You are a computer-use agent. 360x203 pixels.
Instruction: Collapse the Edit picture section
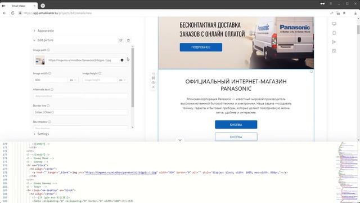pos(43,40)
